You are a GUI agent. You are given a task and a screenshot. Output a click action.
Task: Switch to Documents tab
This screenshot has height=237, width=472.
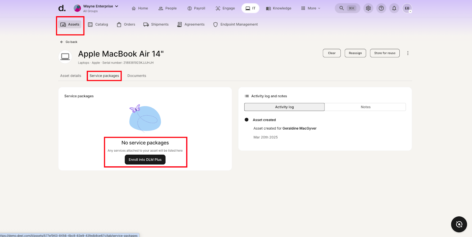[137, 76]
